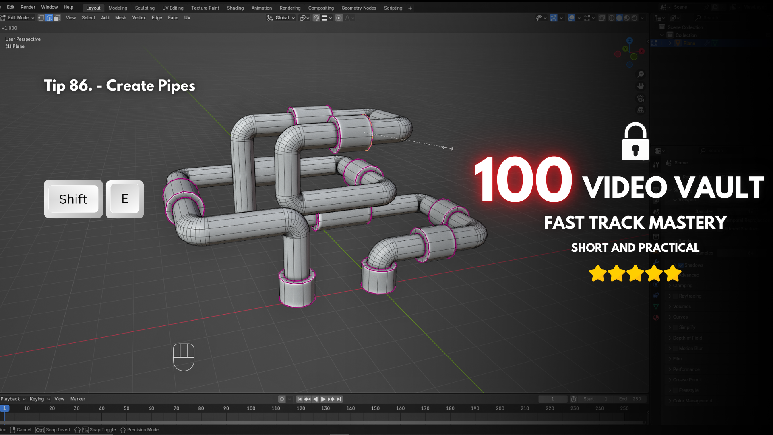Screen dimensions: 773x435
Task: Open timeline Marker menu
Action: (x=78, y=399)
